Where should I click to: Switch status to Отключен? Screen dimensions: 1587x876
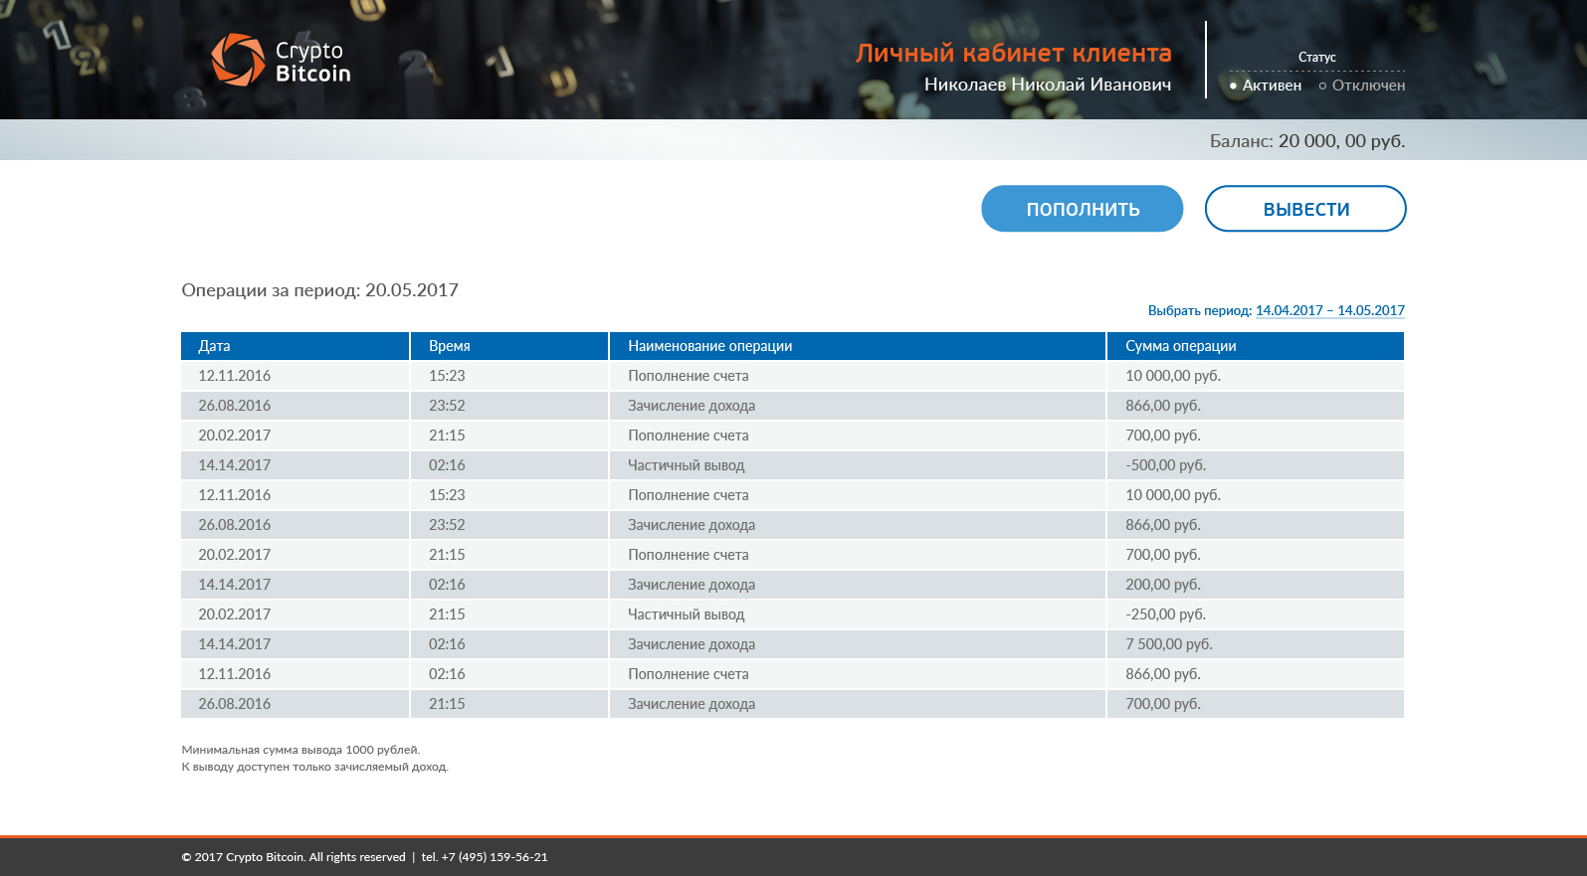point(1362,86)
